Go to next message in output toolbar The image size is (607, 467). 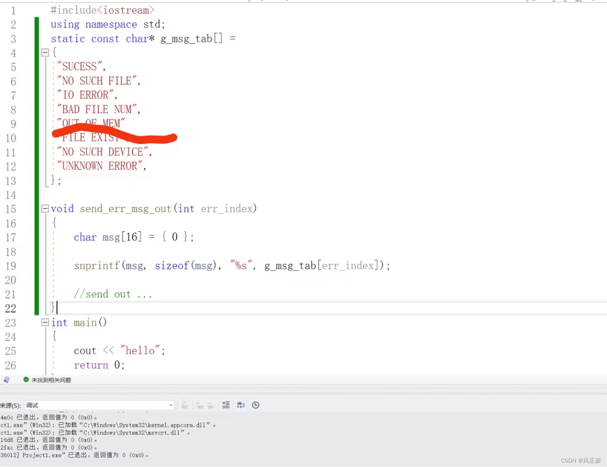tap(210, 405)
